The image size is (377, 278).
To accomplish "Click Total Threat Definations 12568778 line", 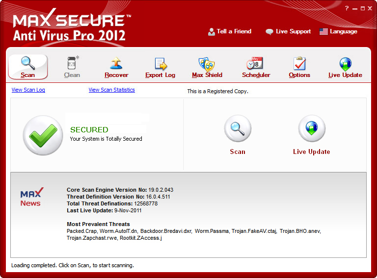I will (x=112, y=203).
